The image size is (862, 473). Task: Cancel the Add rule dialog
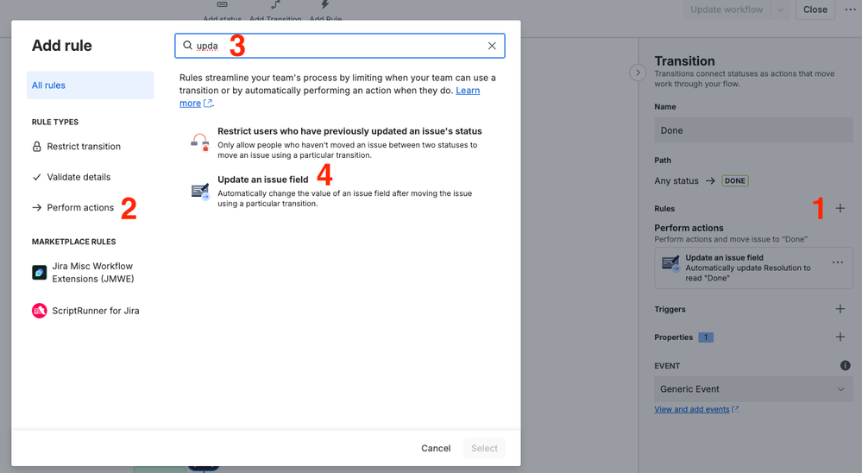[436, 448]
